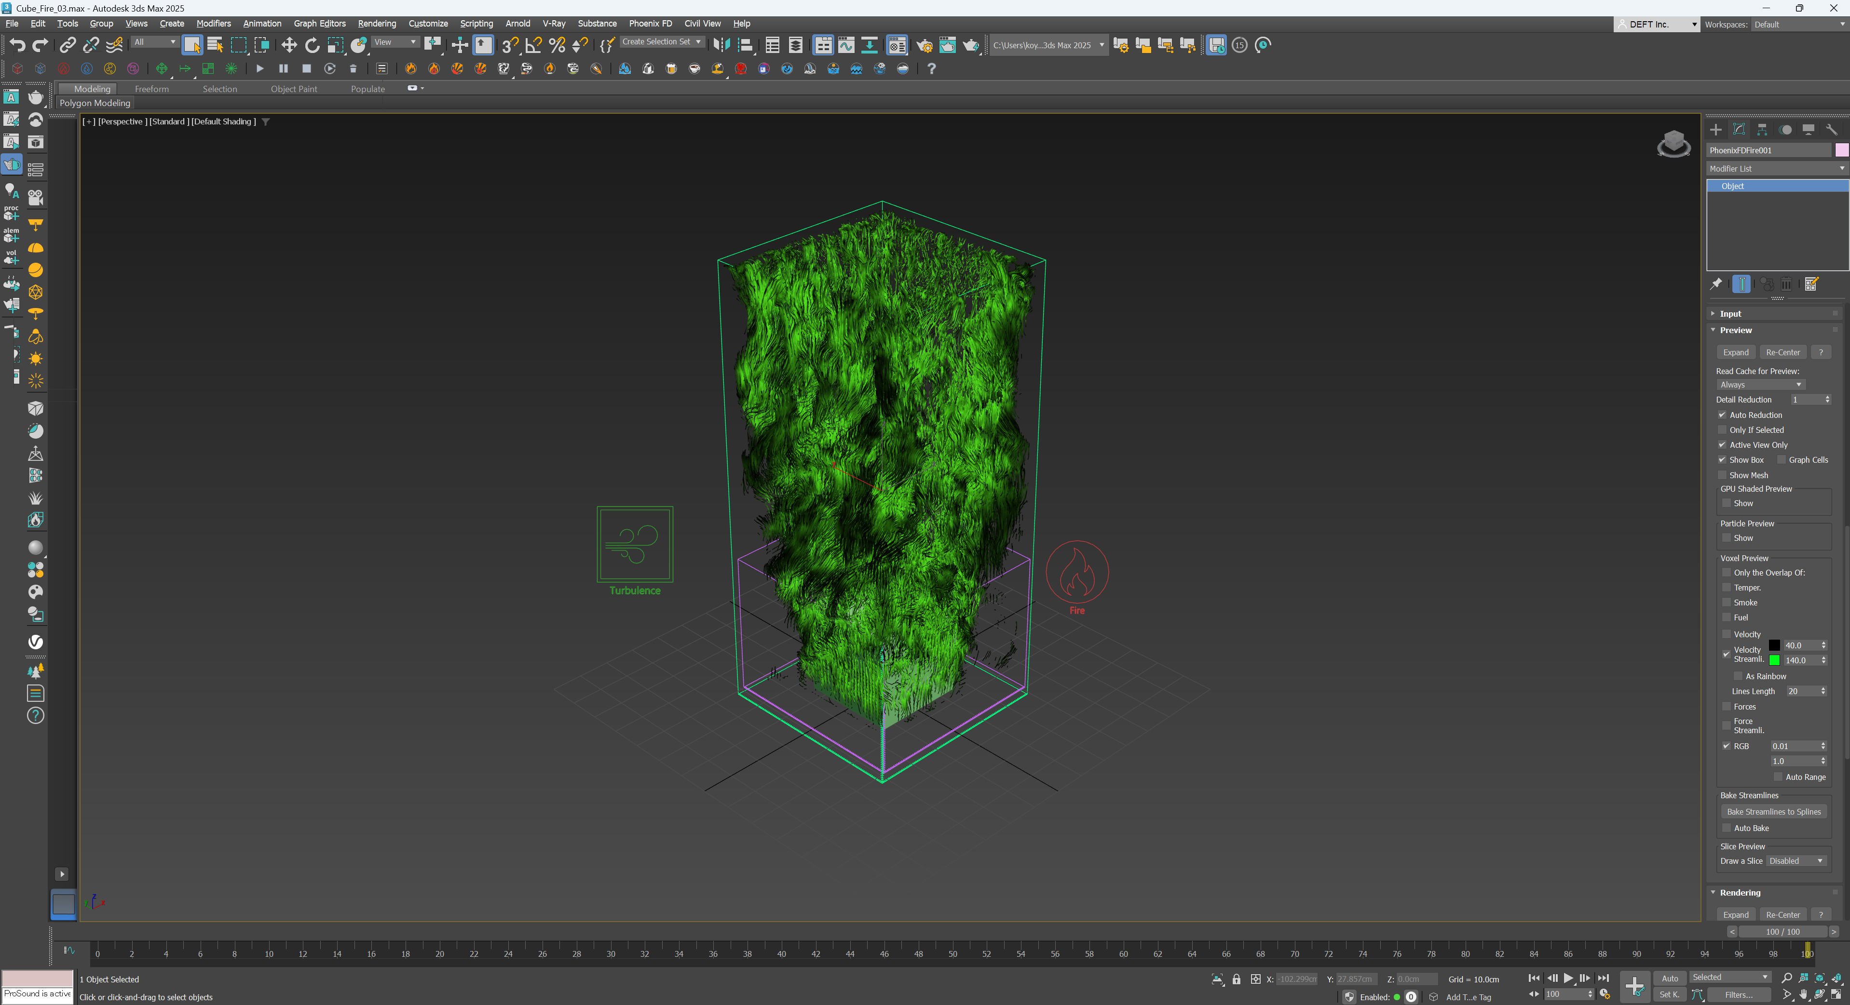Click Bake Streamlines to Splines button
This screenshot has height=1005, width=1850.
pyautogui.click(x=1773, y=812)
